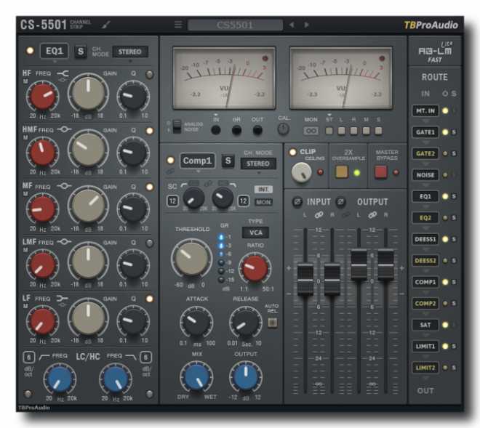Click the MON stereo link icon

point(311,131)
